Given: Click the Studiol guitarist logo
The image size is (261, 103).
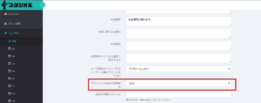Looking at the screenshot, I should point(17,5).
